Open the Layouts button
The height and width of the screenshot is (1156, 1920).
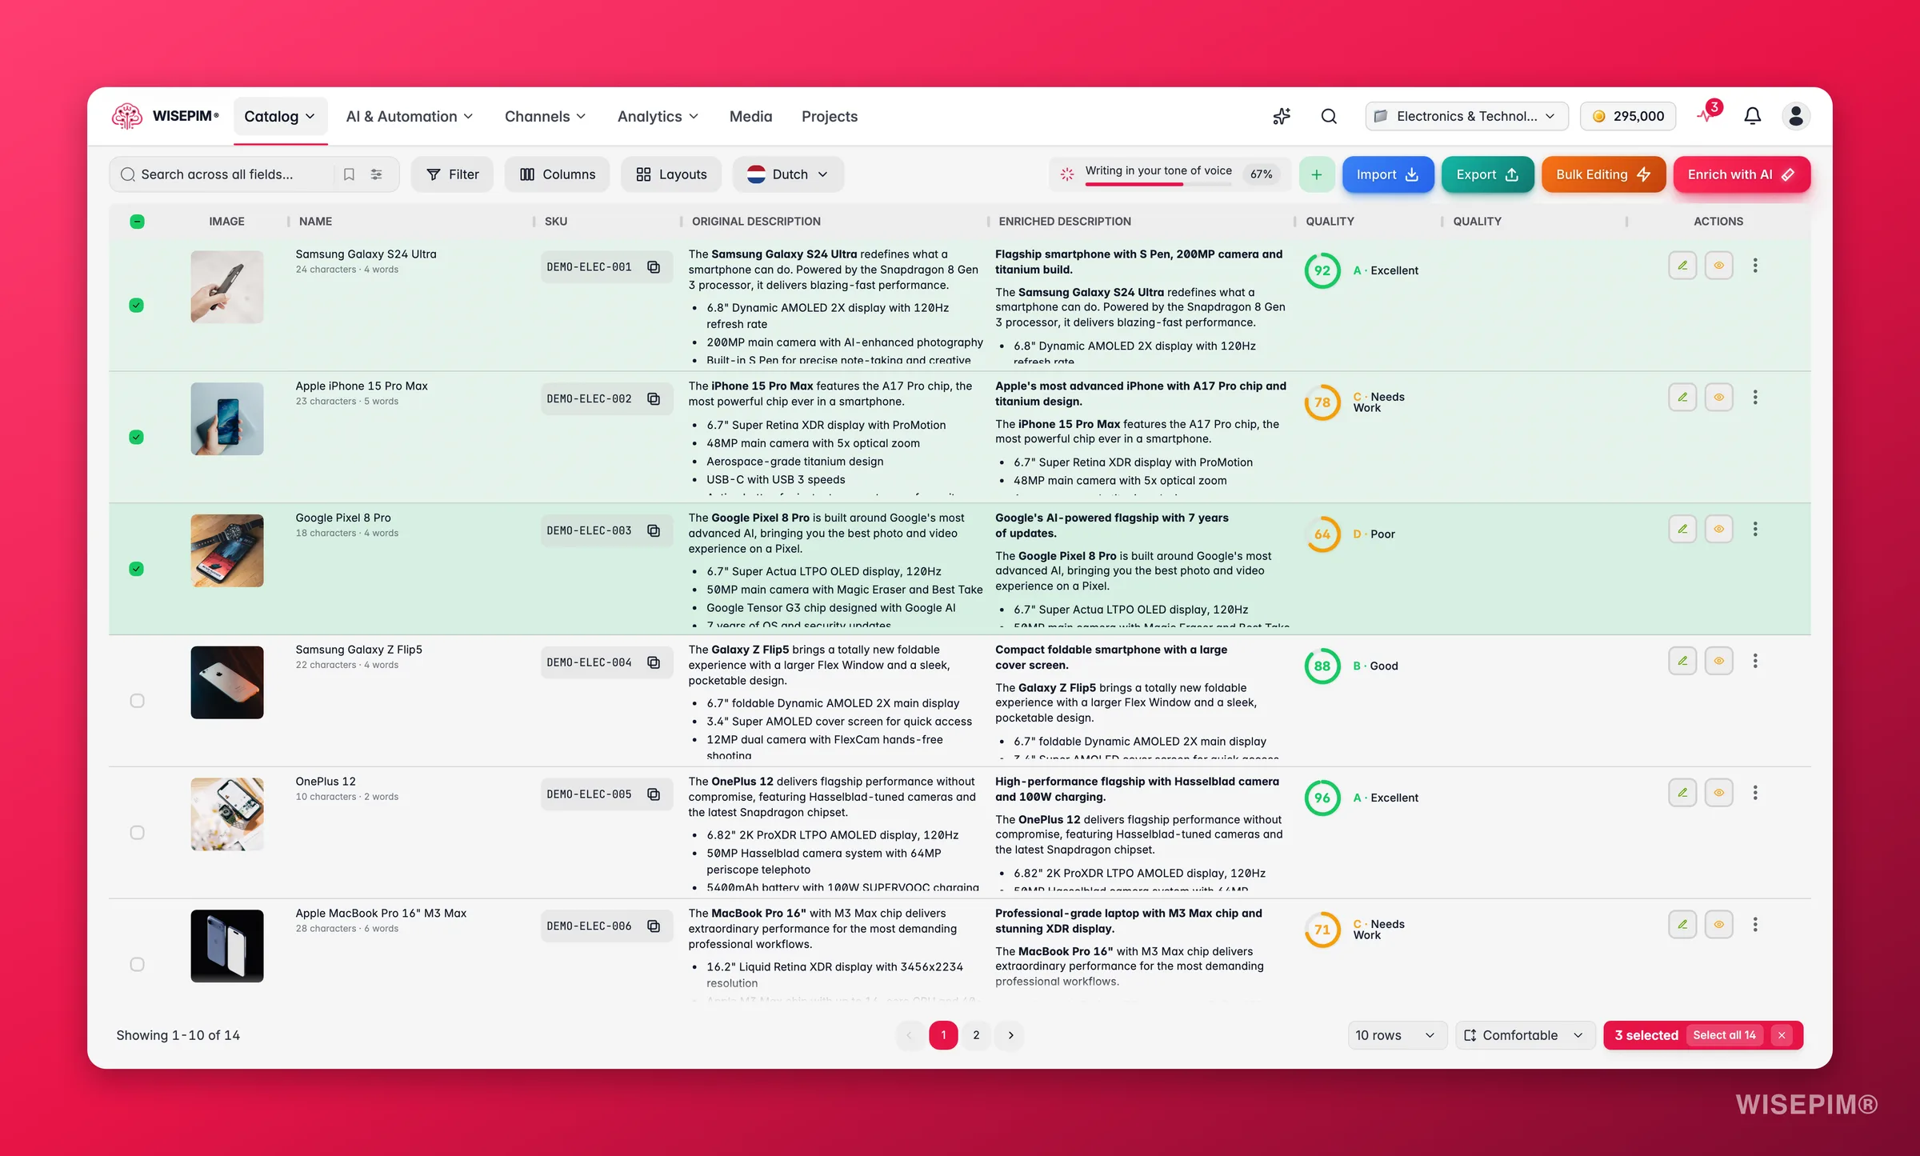click(x=672, y=174)
